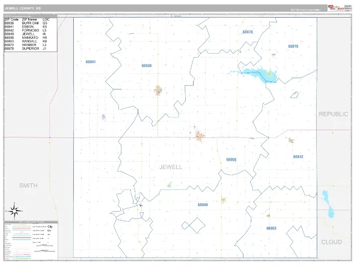This screenshot has height=266, width=355.
Task: Click the 66970 label on the map
Action: tap(293, 47)
